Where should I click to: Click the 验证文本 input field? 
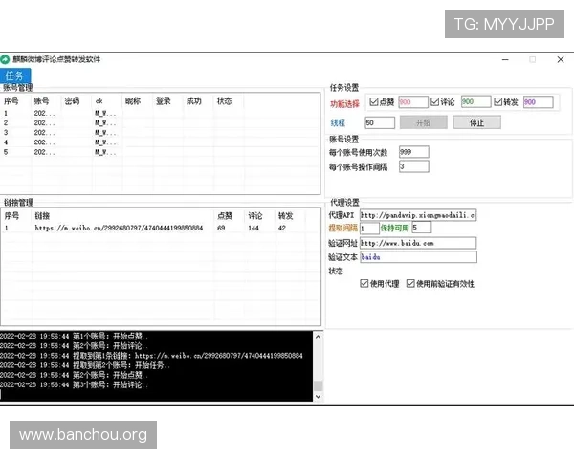click(418, 257)
